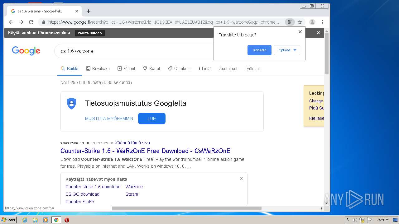Go back to previous page
The height and width of the screenshot is (224, 399).
pyautogui.click(x=11, y=22)
